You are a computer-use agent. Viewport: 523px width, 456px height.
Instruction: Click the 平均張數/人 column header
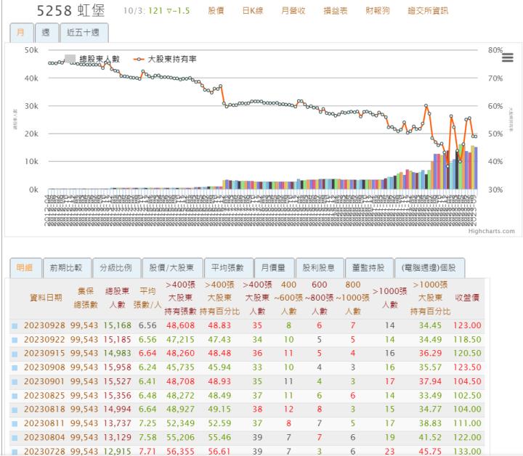pos(147,298)
